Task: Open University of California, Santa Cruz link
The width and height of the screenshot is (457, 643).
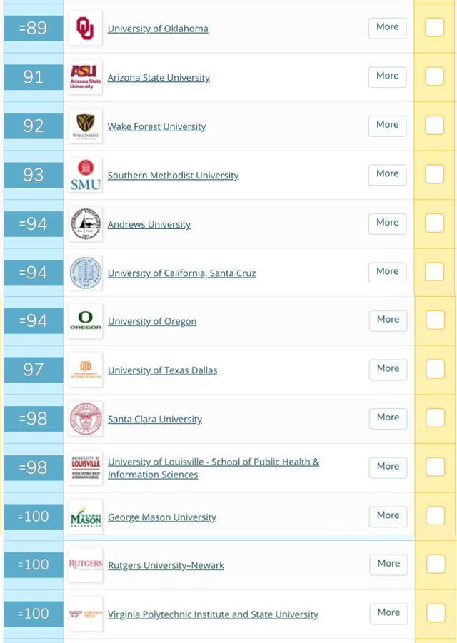Action: click(181, 273)
